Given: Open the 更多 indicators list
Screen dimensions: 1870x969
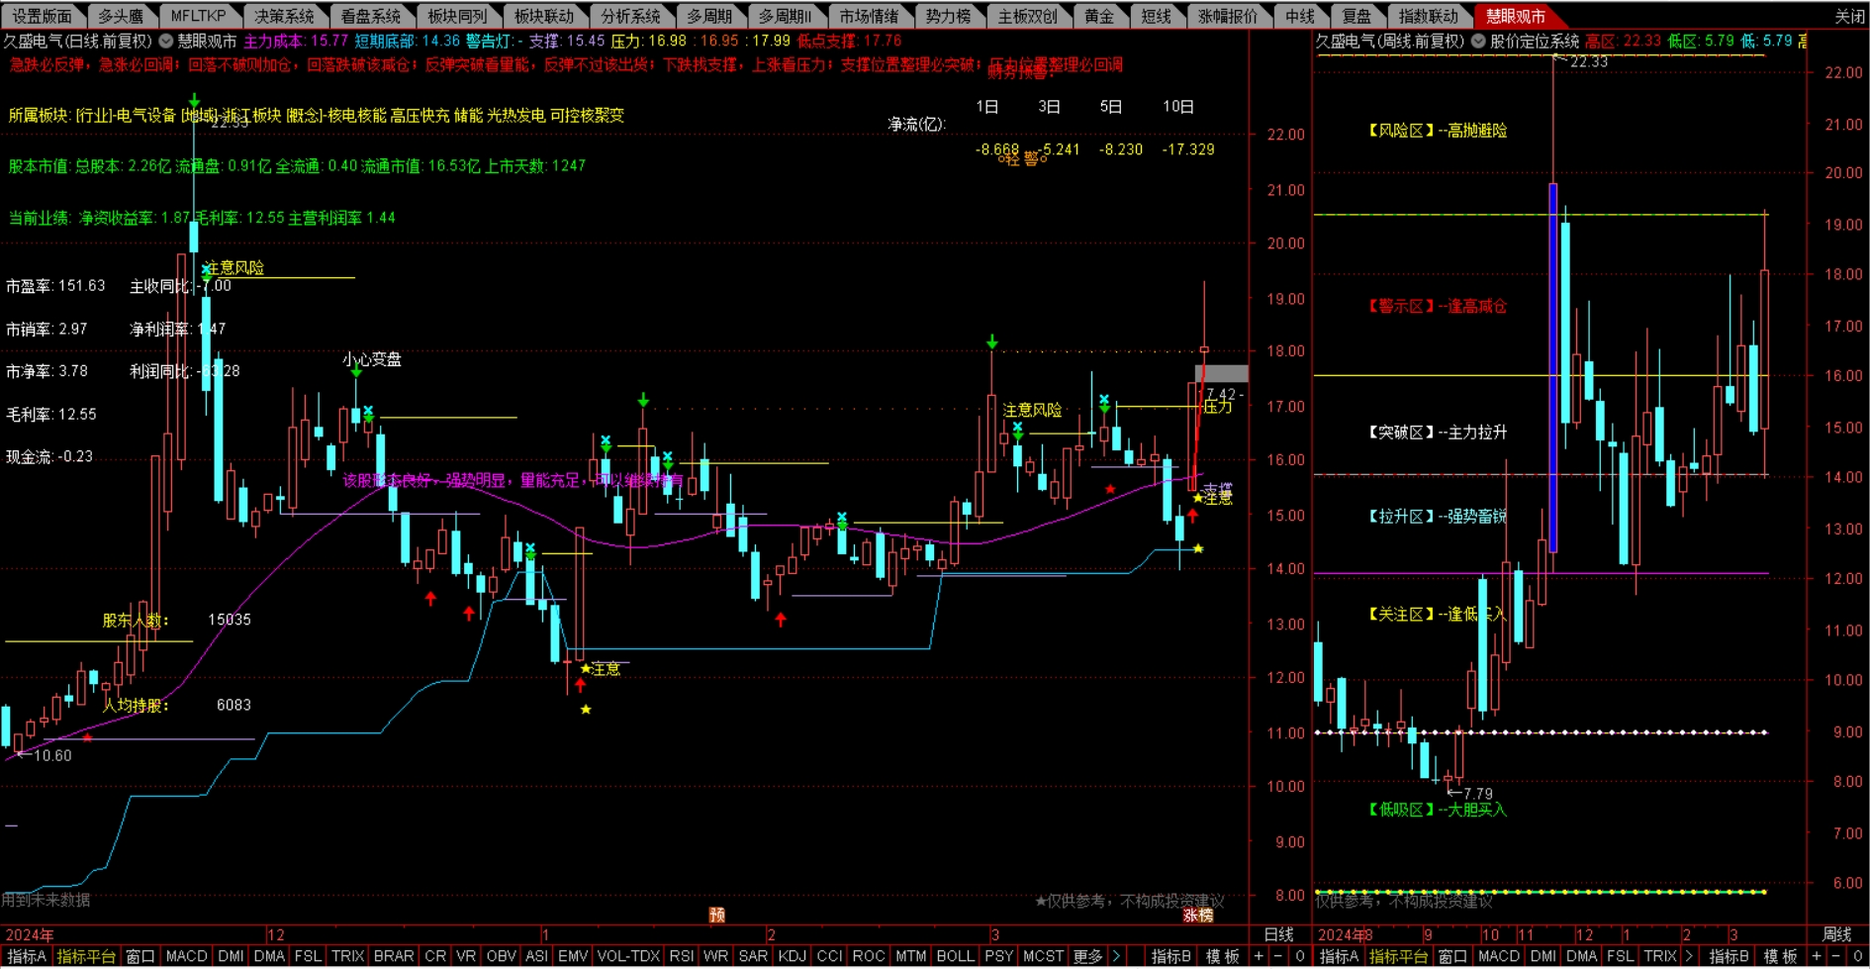Looking at the screenshot, I should (1087, 956).
